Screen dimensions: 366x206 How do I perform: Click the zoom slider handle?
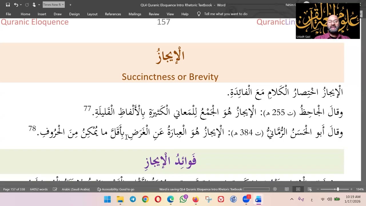point(338,189)
